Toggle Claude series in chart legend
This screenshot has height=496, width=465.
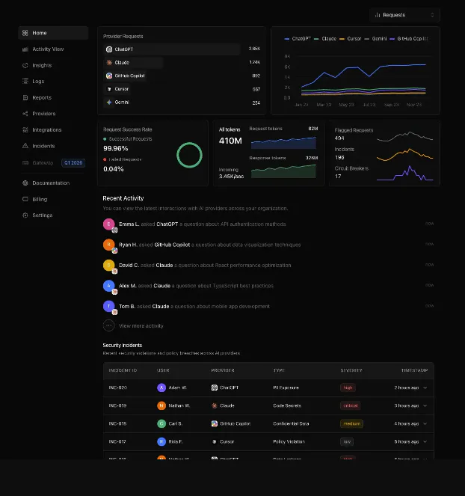(325, 39)
